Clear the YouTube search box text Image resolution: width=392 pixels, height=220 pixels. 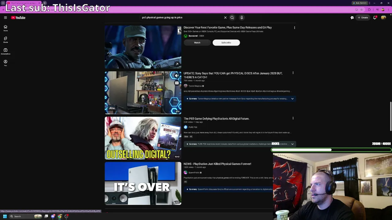(x=225, y=18)
